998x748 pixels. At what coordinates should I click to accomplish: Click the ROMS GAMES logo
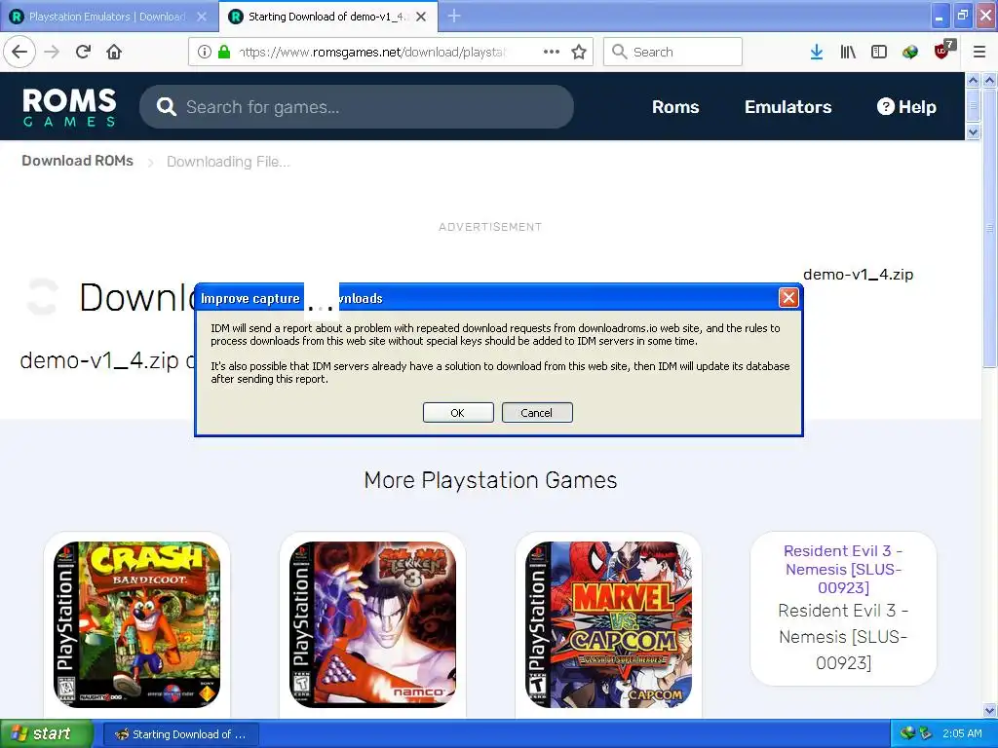(69, 107)
